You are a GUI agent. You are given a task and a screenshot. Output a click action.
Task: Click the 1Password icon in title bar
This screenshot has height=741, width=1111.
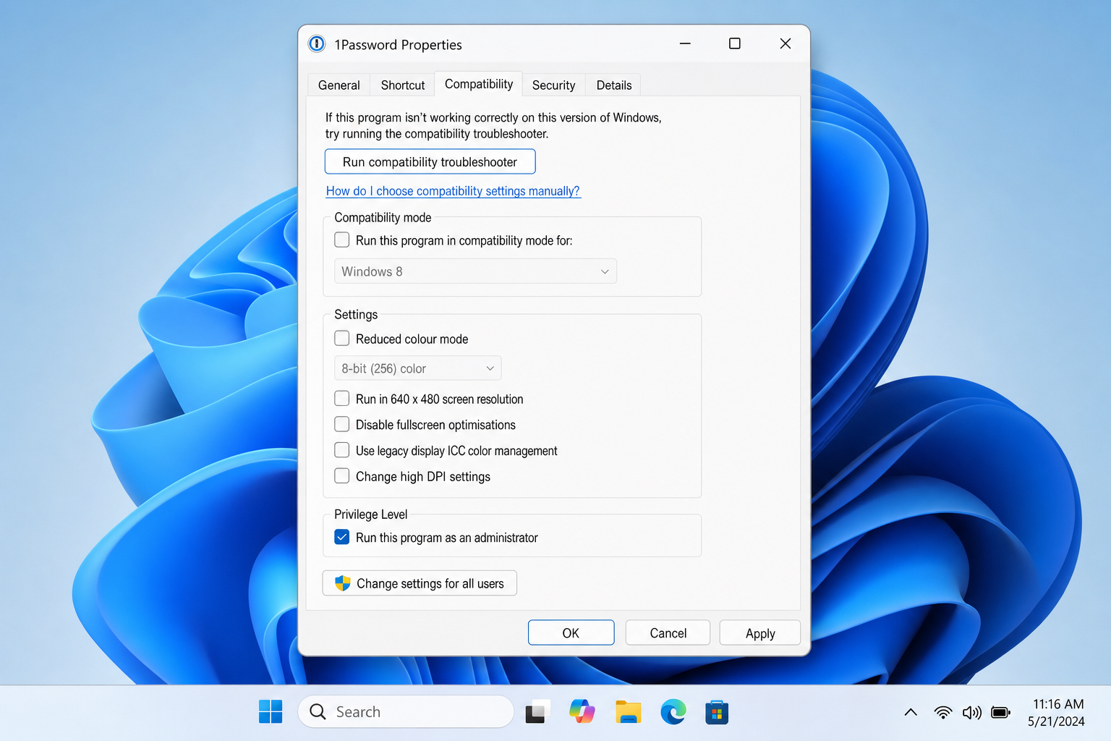[x=317, y=44]
